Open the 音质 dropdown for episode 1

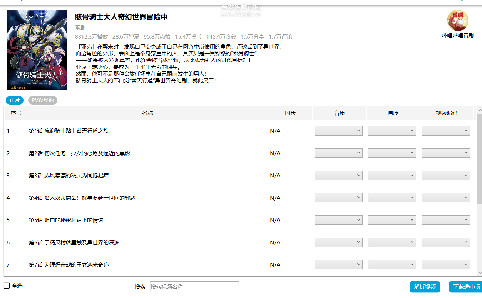[x=338, y=131]
